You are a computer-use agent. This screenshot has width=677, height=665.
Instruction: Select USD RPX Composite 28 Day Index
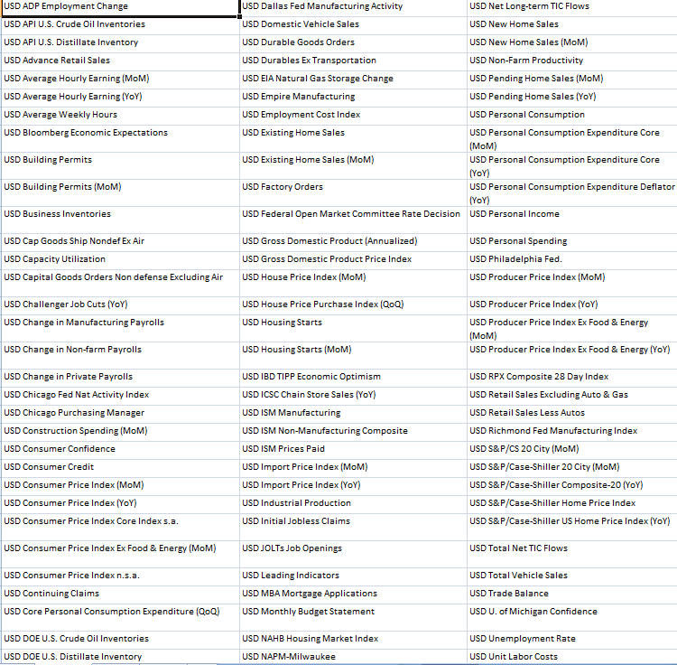(x=572, y=378)
